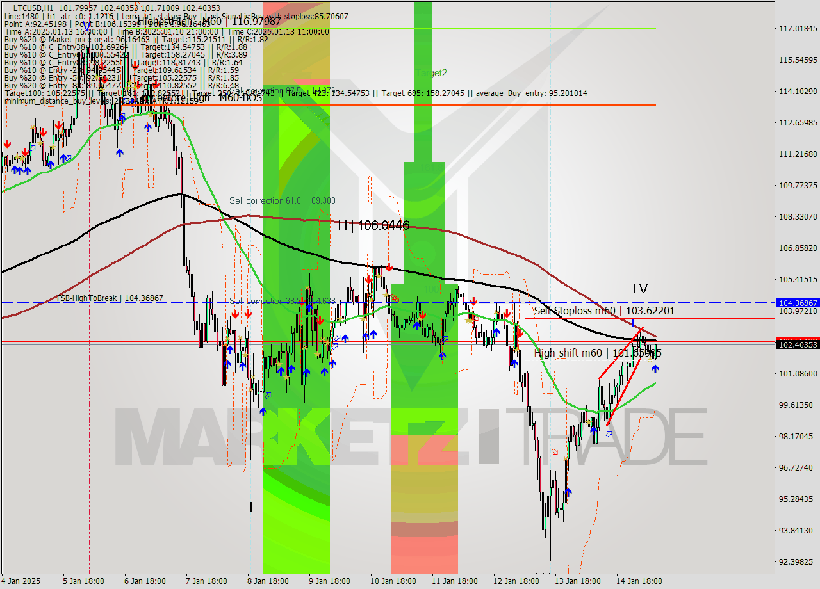
Task: Click 'Sell correction 61.8 | 109.300' label
Action: [x=283, y=200]
